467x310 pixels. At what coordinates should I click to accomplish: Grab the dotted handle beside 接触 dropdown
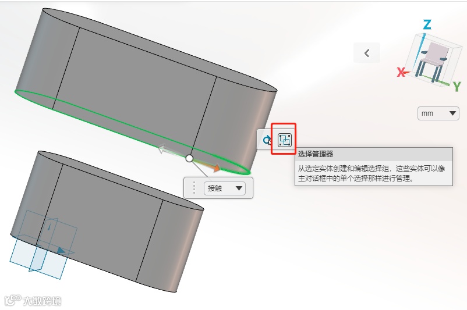pos(194,188)
